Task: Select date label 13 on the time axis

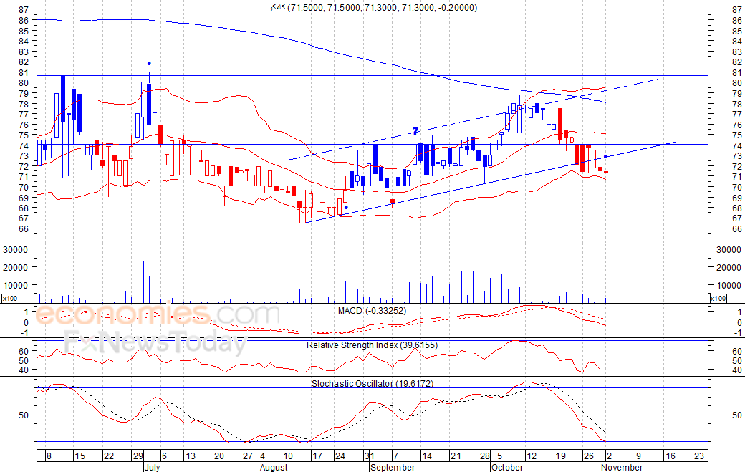Action: 190,456
